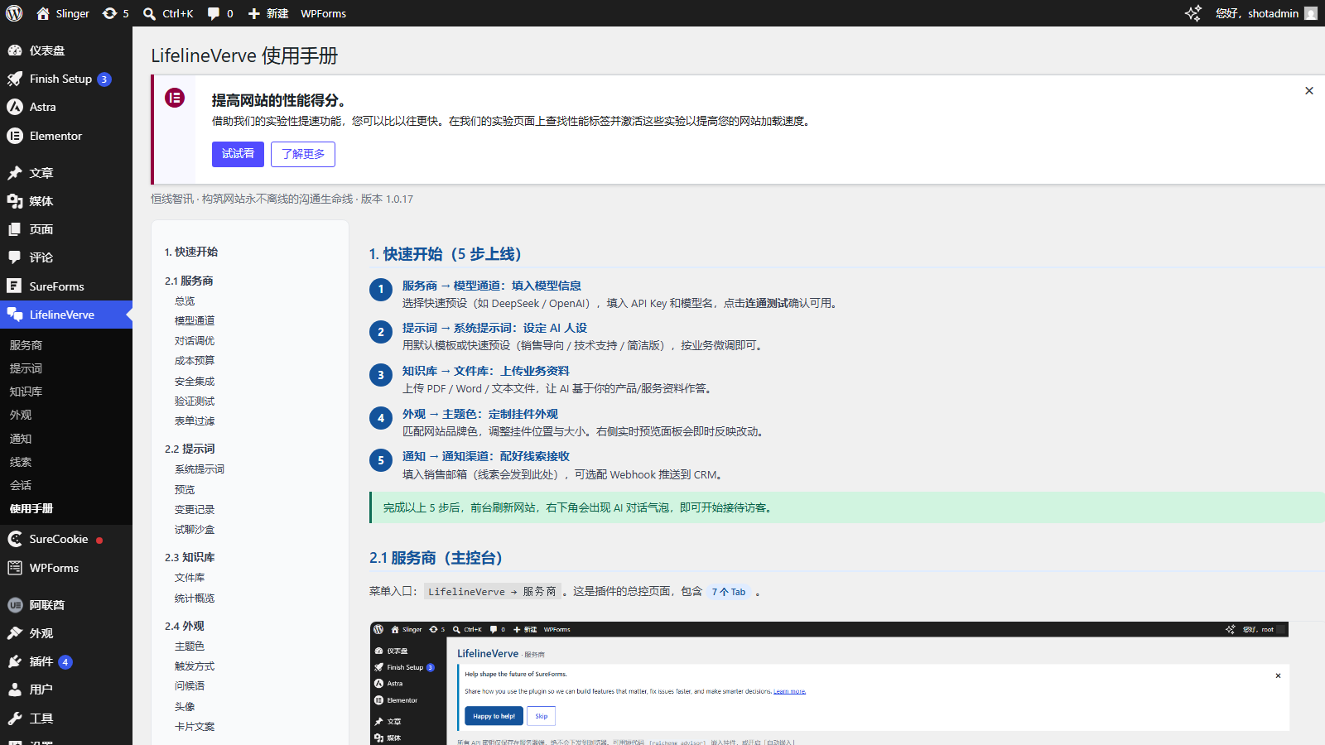Click the Finish Setup rocket icon

point(15,79)
